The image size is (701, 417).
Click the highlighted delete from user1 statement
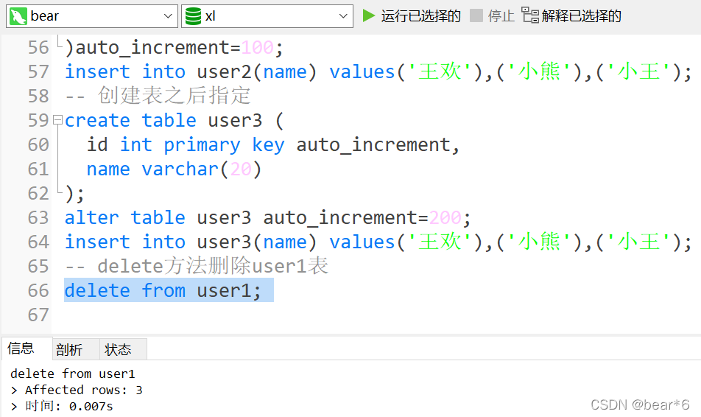[163, 291]
